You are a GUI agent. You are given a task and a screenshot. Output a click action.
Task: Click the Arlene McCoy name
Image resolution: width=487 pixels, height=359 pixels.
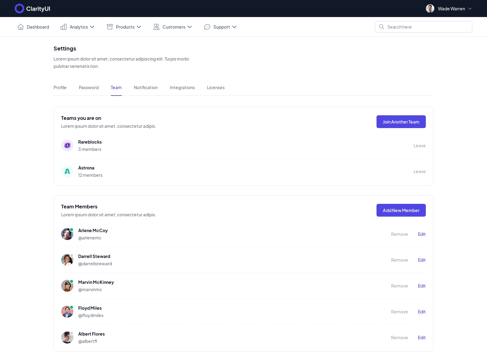pos(93,231)
